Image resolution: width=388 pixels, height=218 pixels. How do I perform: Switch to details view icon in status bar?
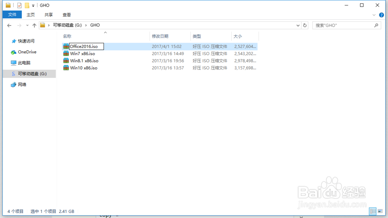pos(372,211)
